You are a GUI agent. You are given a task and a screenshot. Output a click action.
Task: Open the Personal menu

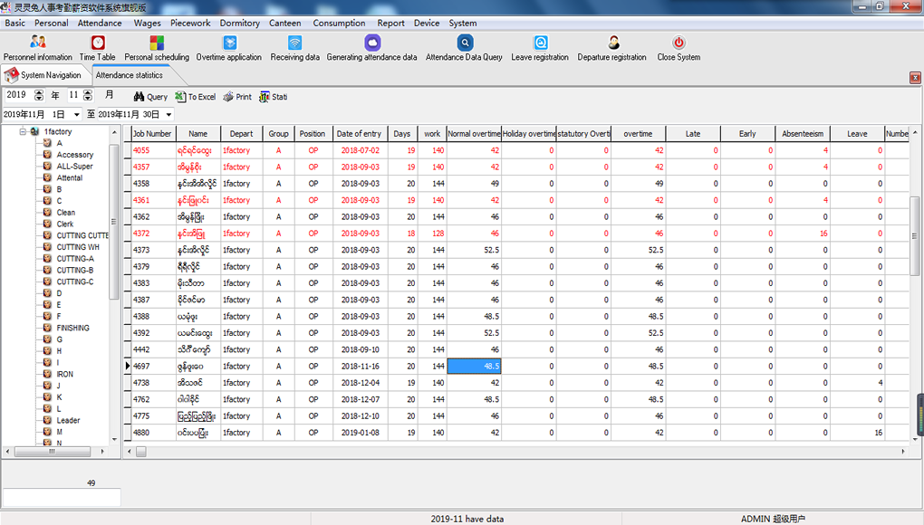[x=52, y=23]
